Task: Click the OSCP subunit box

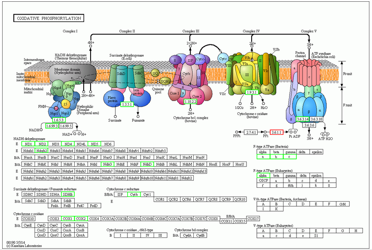Action: pyautogui.click(x=262, y=180)
